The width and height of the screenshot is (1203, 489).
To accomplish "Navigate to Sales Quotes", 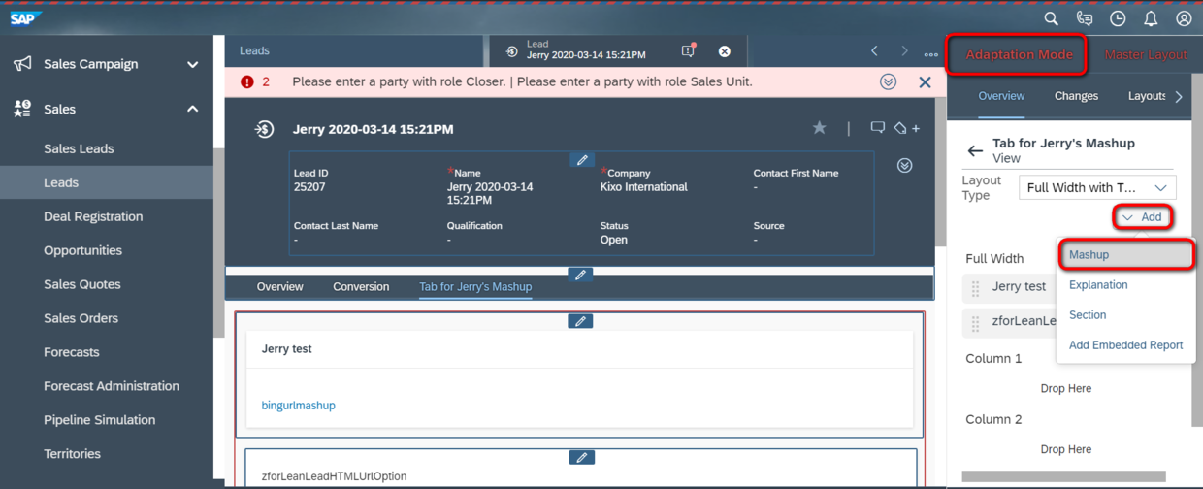I will click(82, 284).
